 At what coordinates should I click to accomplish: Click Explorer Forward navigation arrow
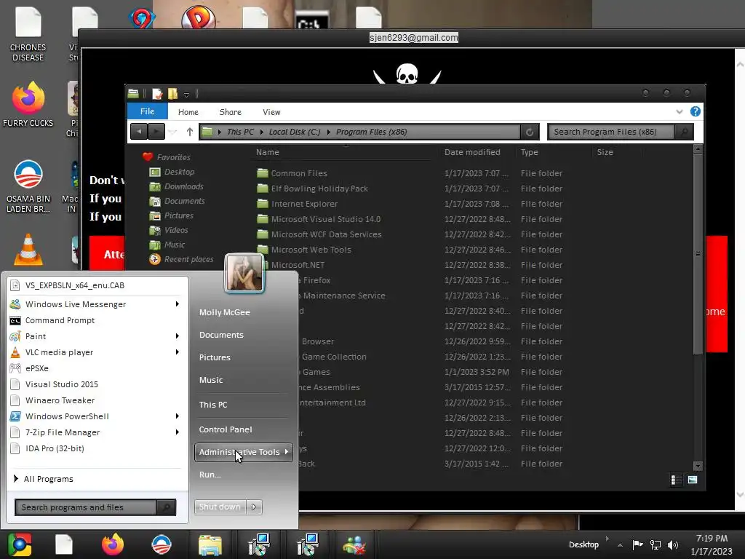pos(156,132)
